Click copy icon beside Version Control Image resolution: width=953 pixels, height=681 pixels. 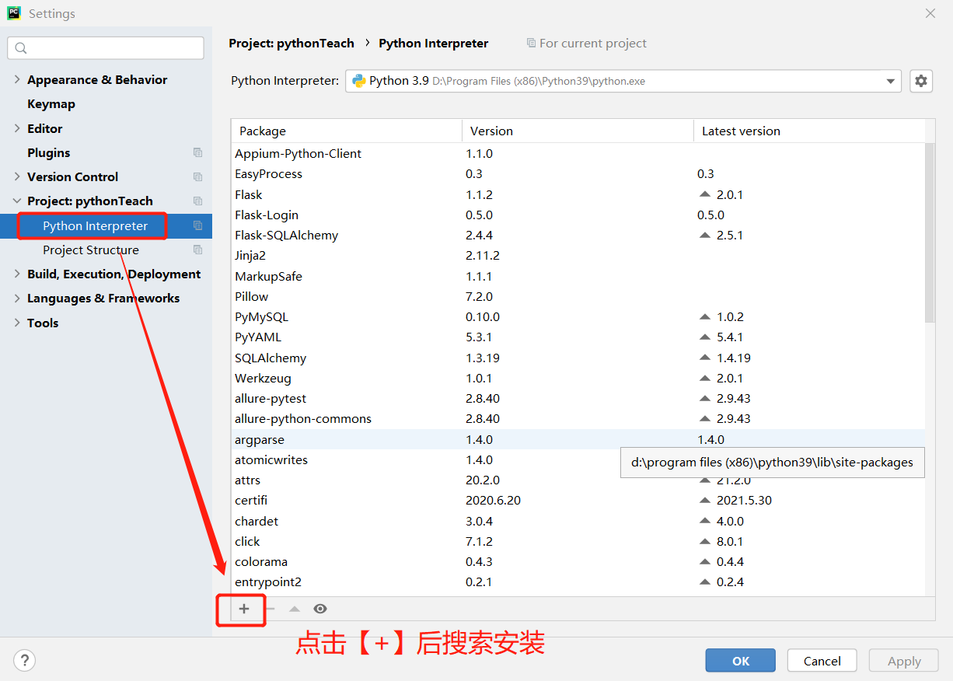197,176
